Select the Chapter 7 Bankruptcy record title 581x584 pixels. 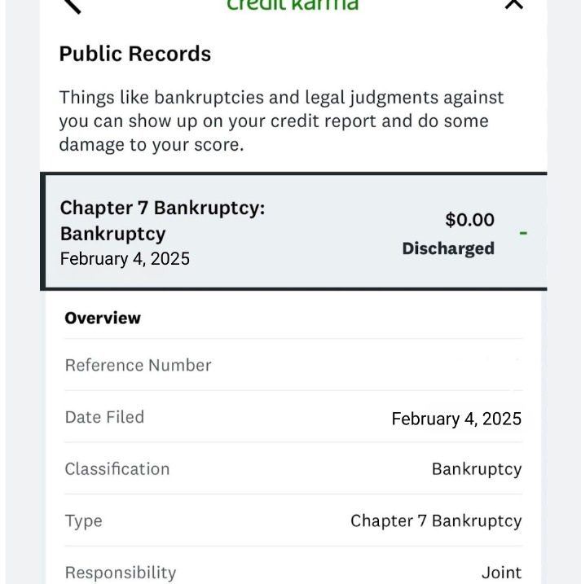coord(162,220)
